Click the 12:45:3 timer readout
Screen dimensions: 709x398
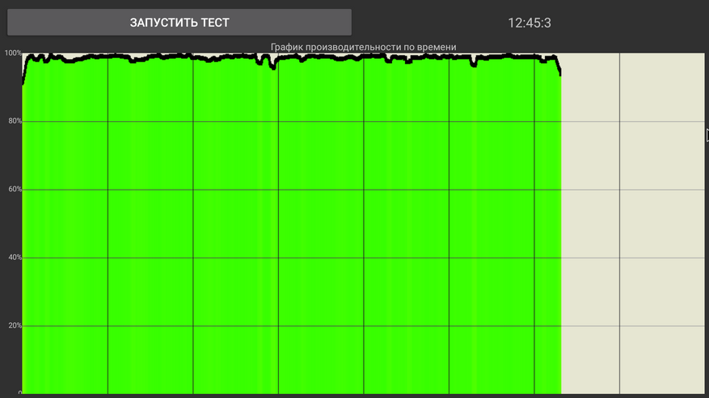tap(529, 23)
